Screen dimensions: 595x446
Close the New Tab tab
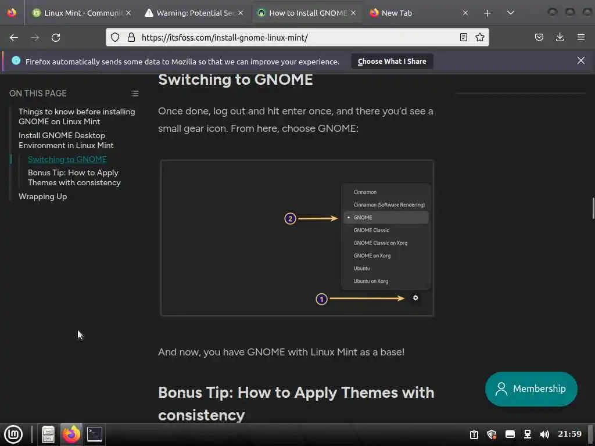[465, 13]
